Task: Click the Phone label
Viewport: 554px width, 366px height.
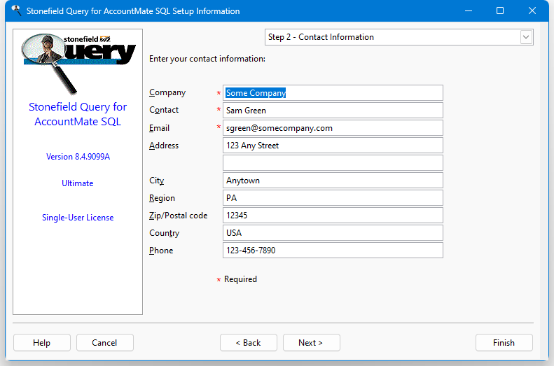Action: click(161, 251)
